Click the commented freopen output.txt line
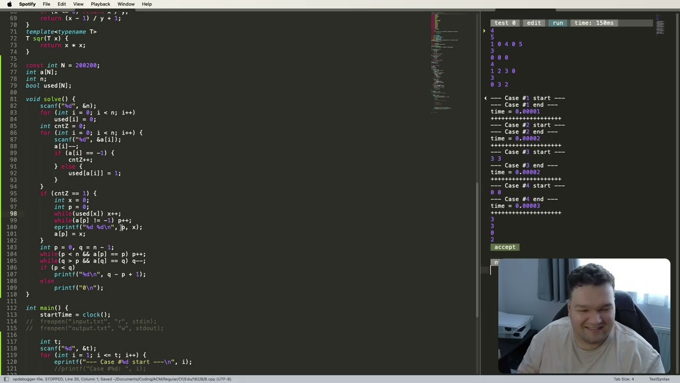Screen dimensions: 680x383 tap(95, 328)
